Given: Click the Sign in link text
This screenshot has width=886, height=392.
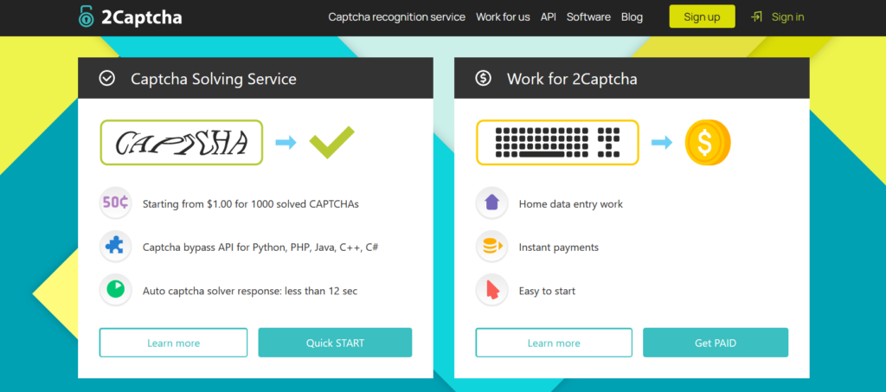Looking at the screenshot, I should coord(787,17).
